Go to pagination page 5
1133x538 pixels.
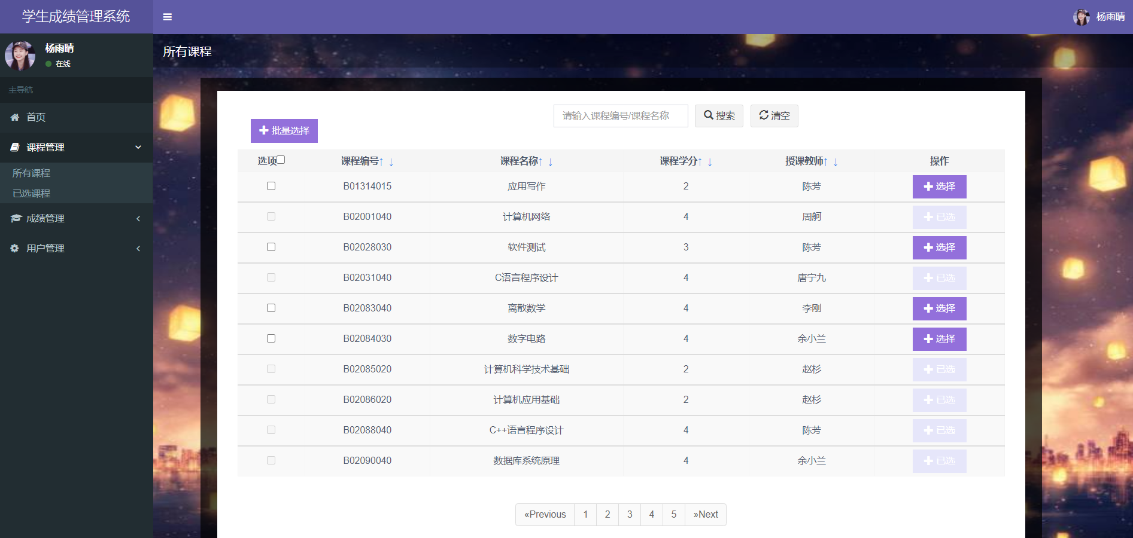pyautogui.click(x=674, y=515)
